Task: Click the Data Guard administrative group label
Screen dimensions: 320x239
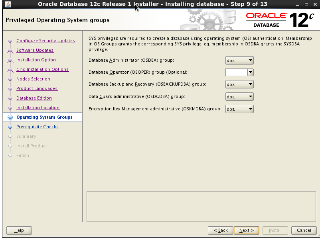Action: coord(137,96)
